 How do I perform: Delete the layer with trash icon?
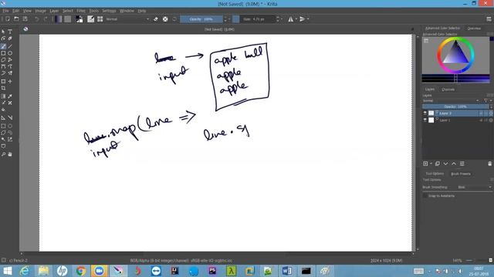[489, 164]
